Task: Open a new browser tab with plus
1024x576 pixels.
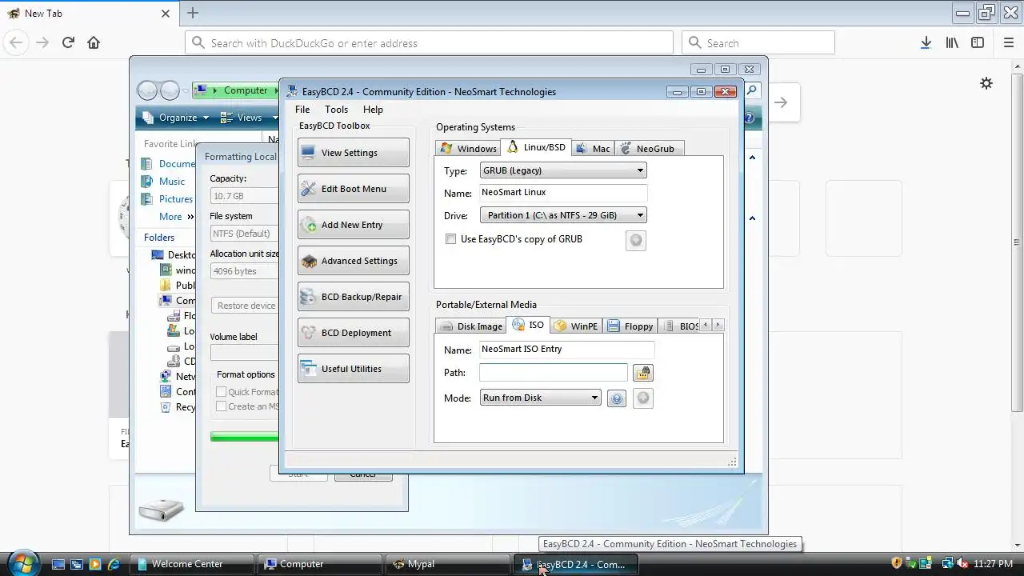Action: (x=192, y=13)
